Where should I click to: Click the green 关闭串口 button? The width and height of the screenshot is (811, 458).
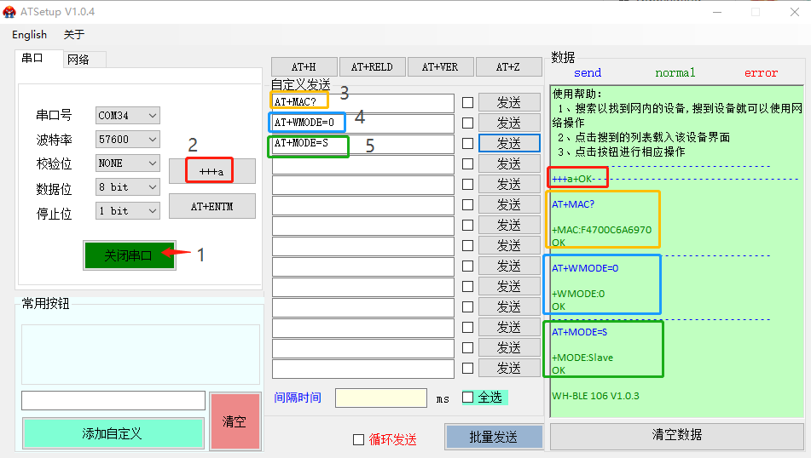pyautogui.click(x=129, y=255)
